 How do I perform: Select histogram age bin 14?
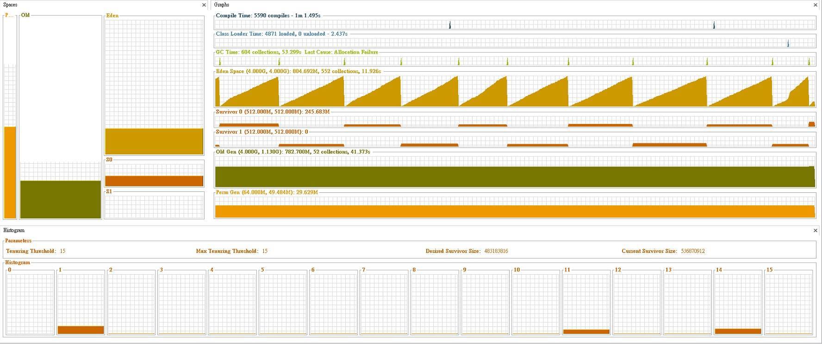point(738,304)
